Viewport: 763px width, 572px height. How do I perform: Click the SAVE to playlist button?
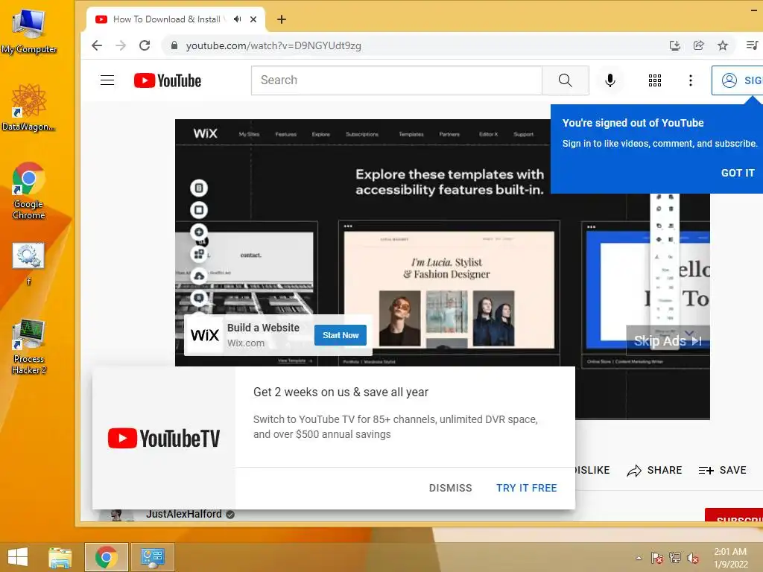click(x=723, y=471)
